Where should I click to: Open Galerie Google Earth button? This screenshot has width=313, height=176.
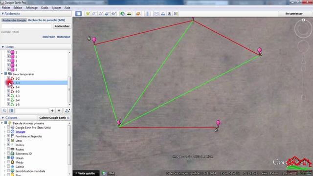pyautogui.click(x=54, y=118)
